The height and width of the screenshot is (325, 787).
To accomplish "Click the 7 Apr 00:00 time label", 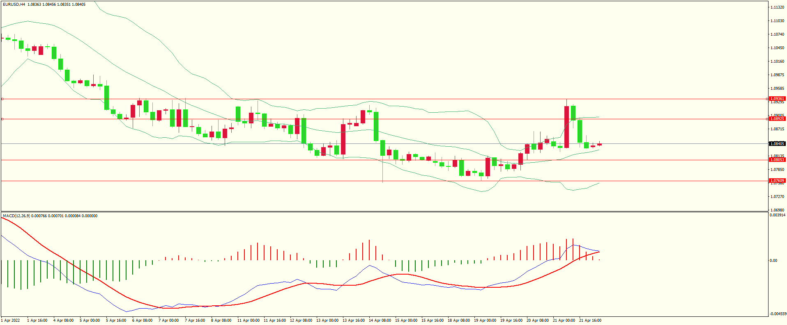I will [x=169, y=320].
